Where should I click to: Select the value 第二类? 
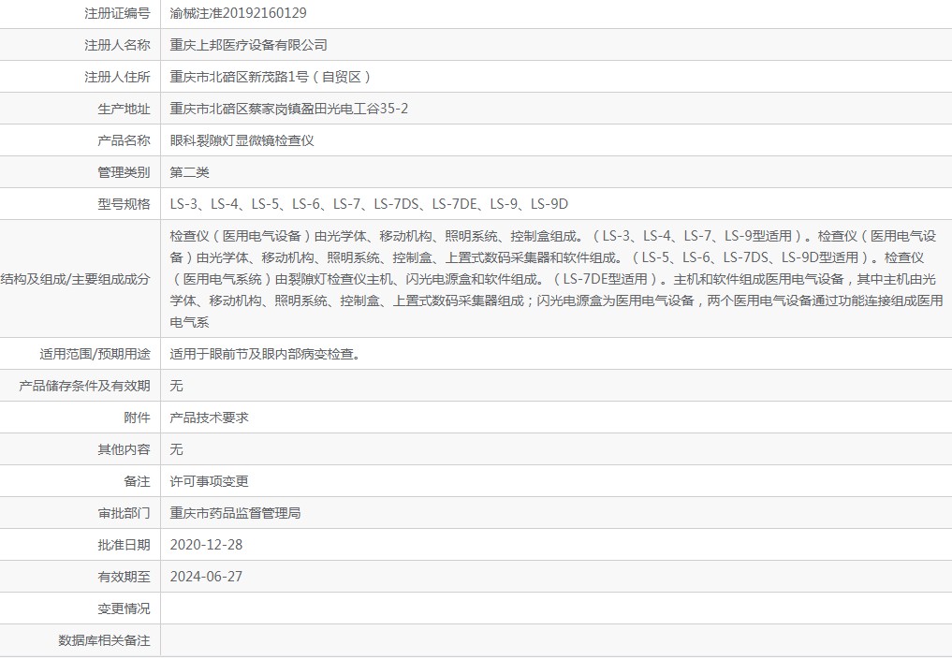[189, 172]
